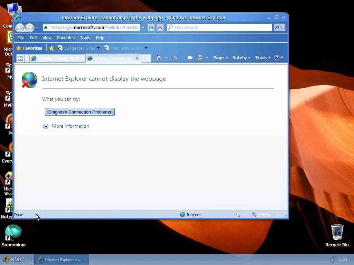Close the active tab with its X
354x265 pixels.
click(137, 58)
